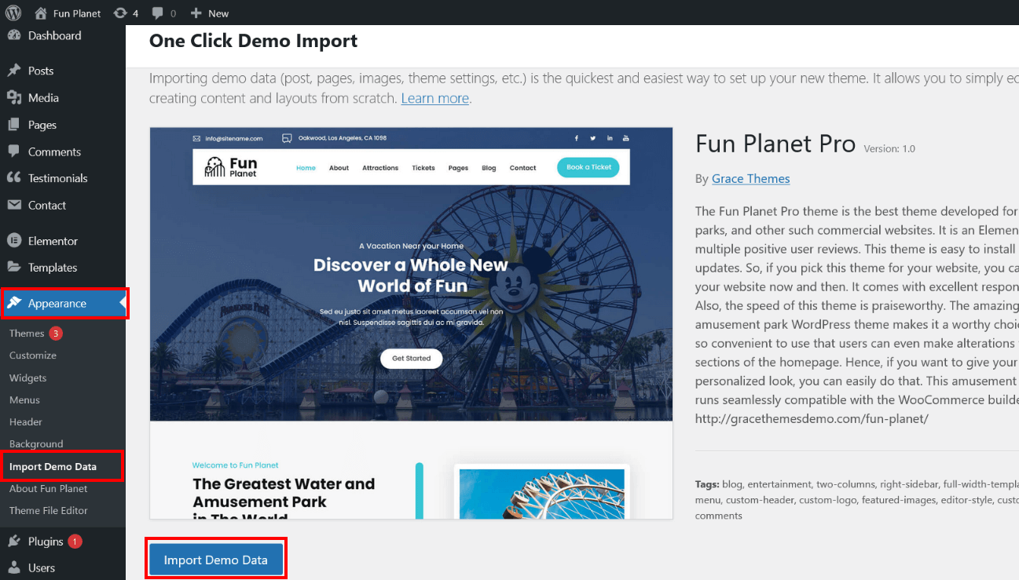
Task: Click Blog in the preview navigation
Action: pos(489,168)
